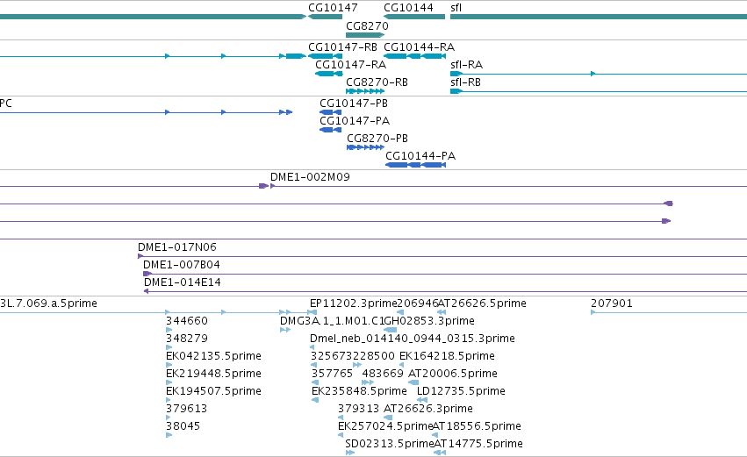Click the sfl-RB transcript start block
This screenshot has height=457, width=747.
(x=456, y=91)
